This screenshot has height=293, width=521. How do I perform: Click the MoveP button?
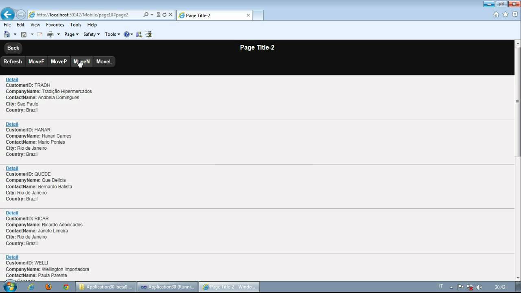59,61
